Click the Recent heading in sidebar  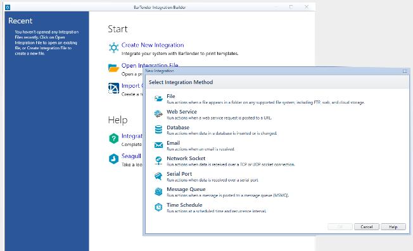point(20,21)
